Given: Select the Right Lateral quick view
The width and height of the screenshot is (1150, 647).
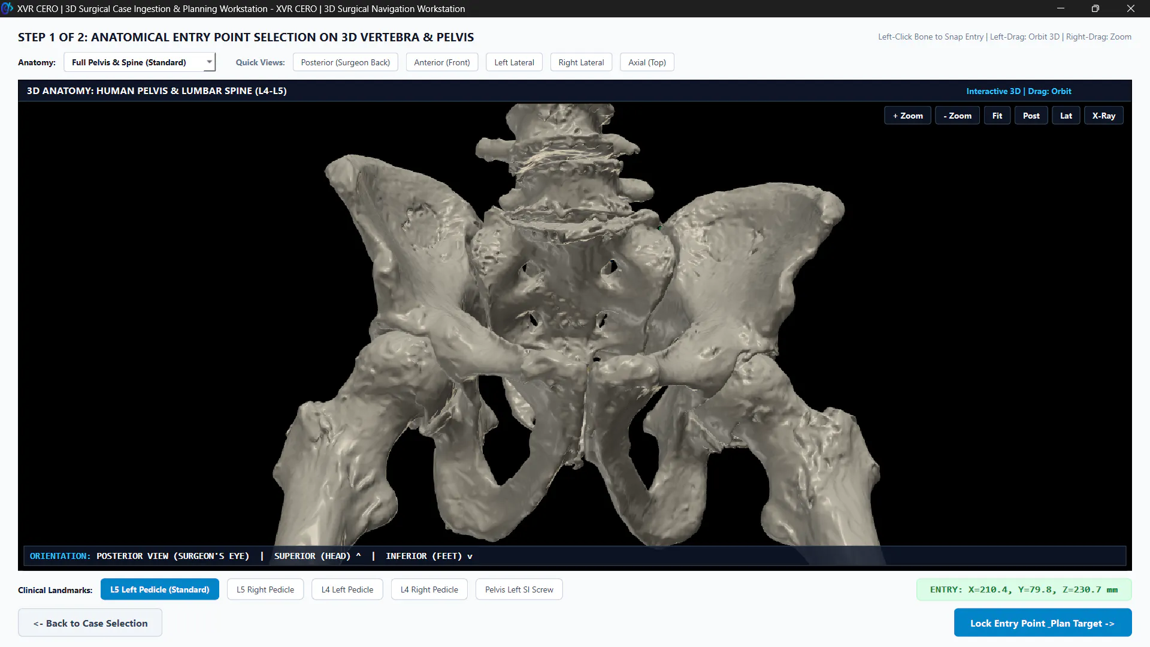Looking at the screenshot, I should click(581, 62).
